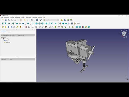This screenshot has height=97, width=129.
Task: Click the draw style cube icon
Action: tap(9, 23)
